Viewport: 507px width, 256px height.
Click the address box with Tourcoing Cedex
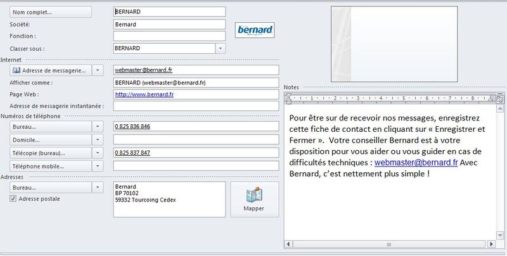tap(169, 200)
